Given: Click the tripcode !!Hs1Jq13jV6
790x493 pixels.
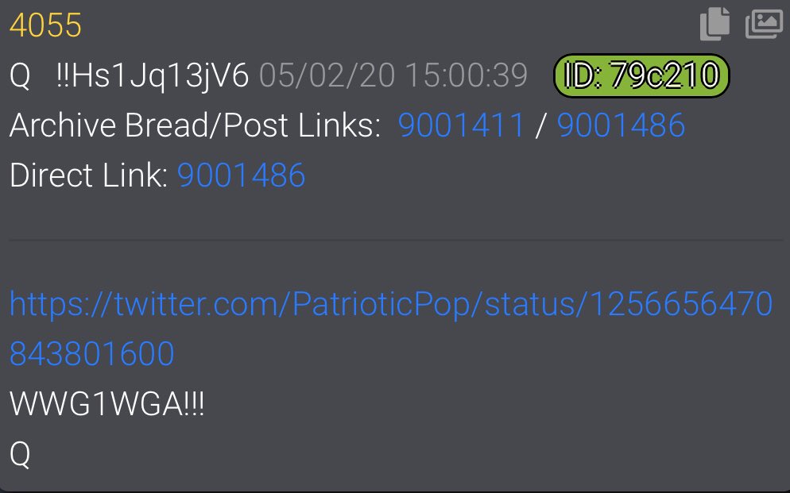Looking at the screenshot, I should [153, 76].
